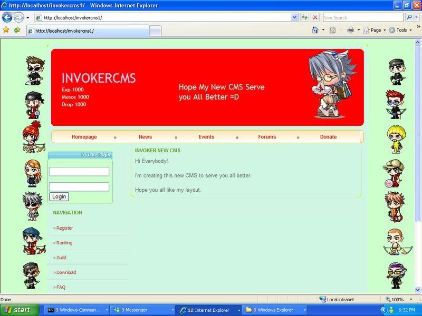Open the Windows Start menu
This screenshot has width=422, height=316.
pos(20,310)
